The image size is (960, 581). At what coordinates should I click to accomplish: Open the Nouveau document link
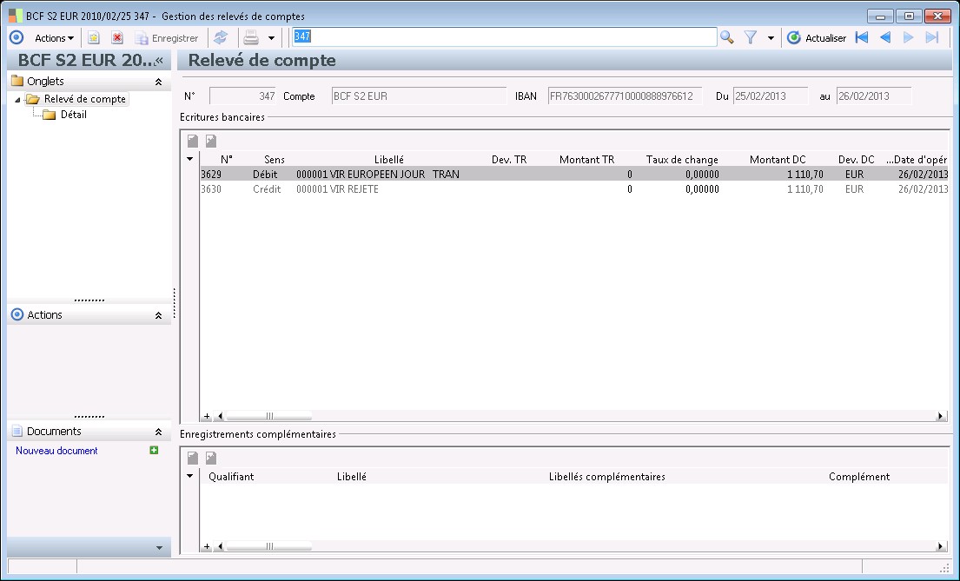(x=56, y=451)
